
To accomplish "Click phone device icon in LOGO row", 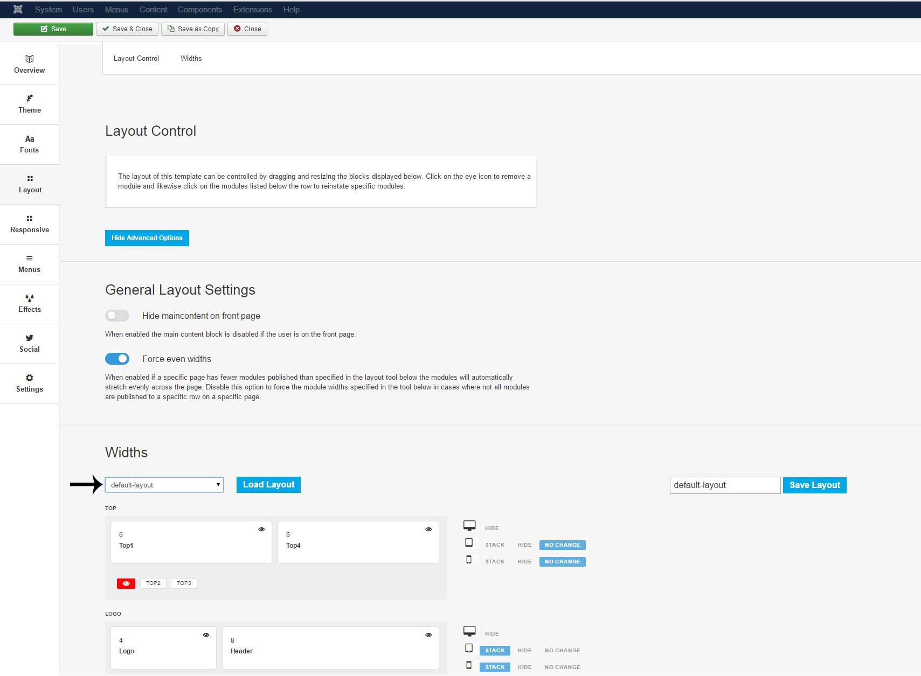I will pos(469,665).
